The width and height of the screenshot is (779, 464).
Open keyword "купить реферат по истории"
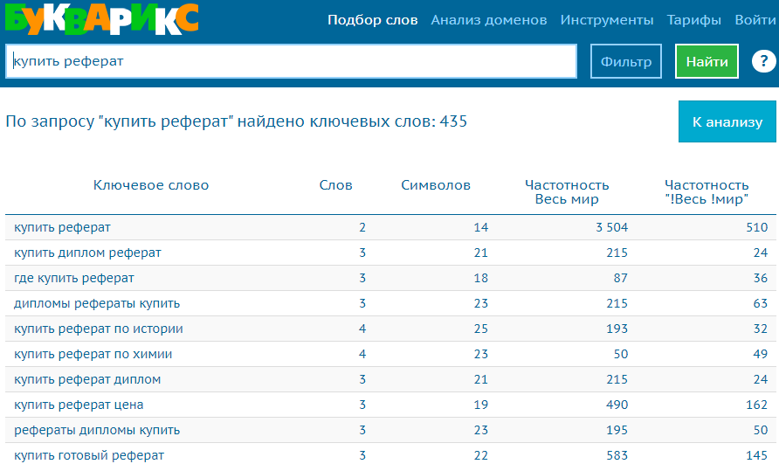click(x=99, y=329)
